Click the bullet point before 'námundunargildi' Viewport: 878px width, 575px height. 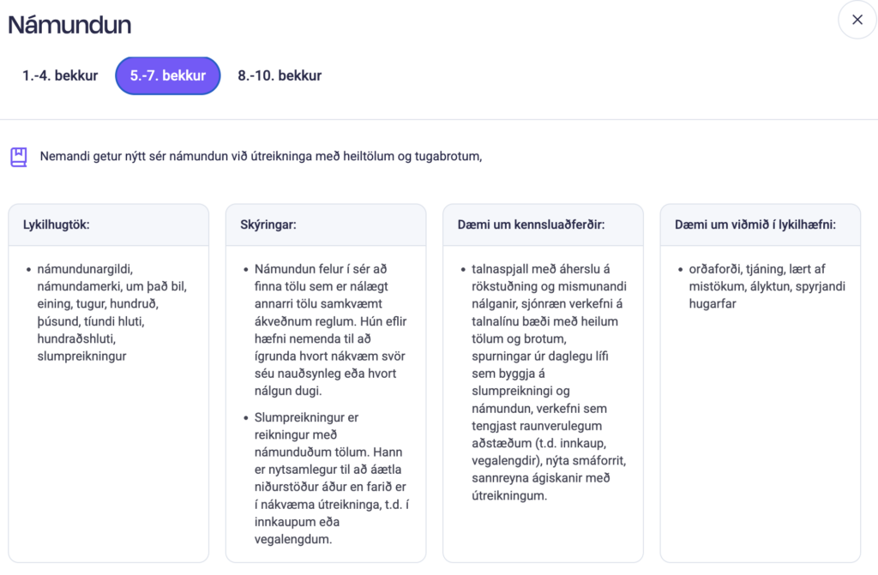pyautogui.click(x=27, y=269)
